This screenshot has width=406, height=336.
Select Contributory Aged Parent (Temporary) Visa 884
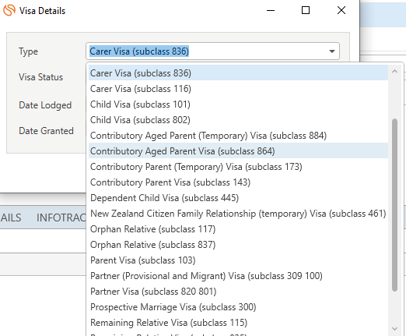tap(238, 136)
